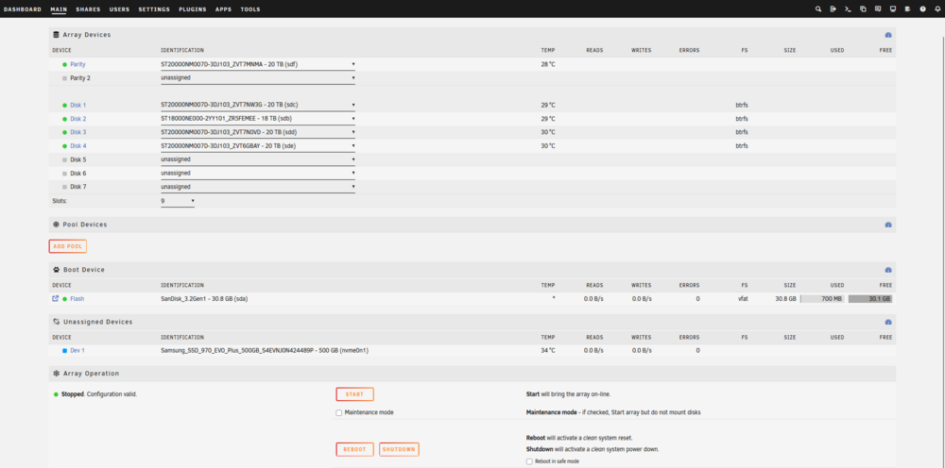Open the Apps menu
Screen dimensions: 945x468
pyautogui.click(x=224, y=9)
